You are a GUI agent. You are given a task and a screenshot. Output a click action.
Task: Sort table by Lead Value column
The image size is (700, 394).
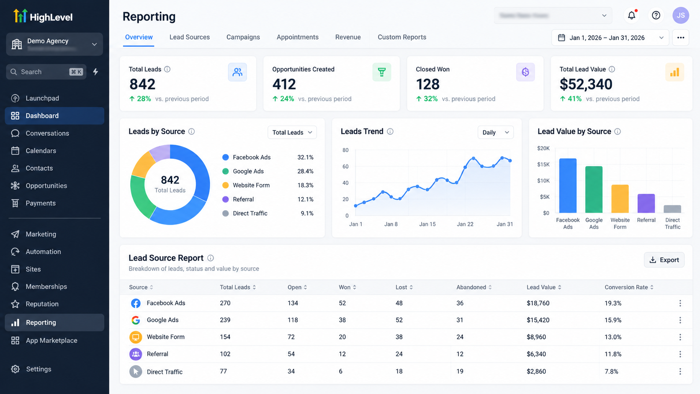click(x=544, y=287)
